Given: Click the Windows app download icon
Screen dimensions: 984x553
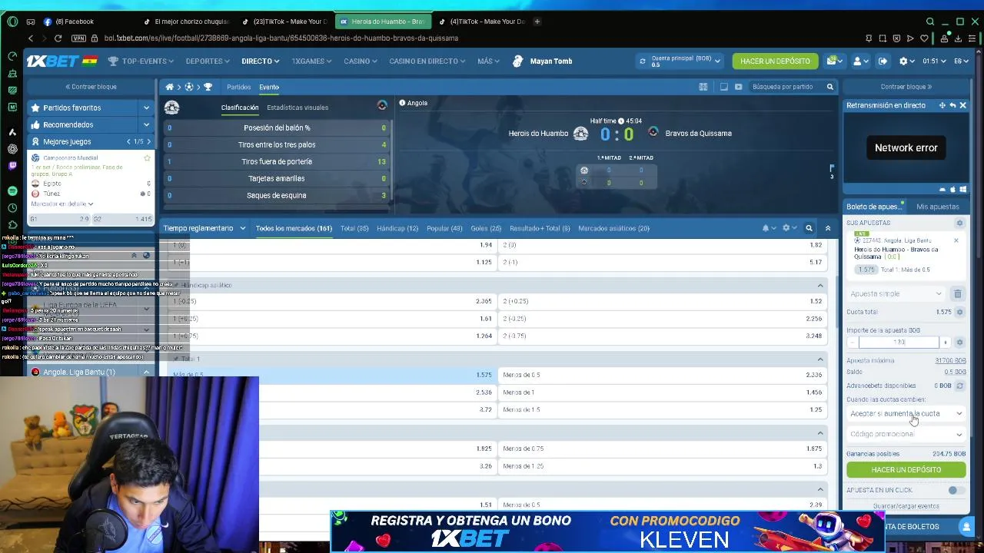Looking at the screenshot, I should 963,189.
